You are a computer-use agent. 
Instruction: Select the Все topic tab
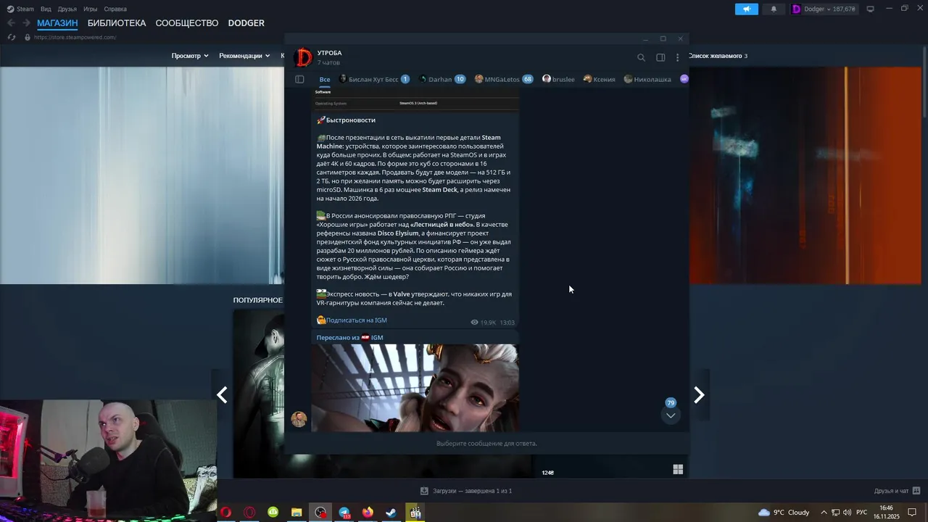[325, 79]
